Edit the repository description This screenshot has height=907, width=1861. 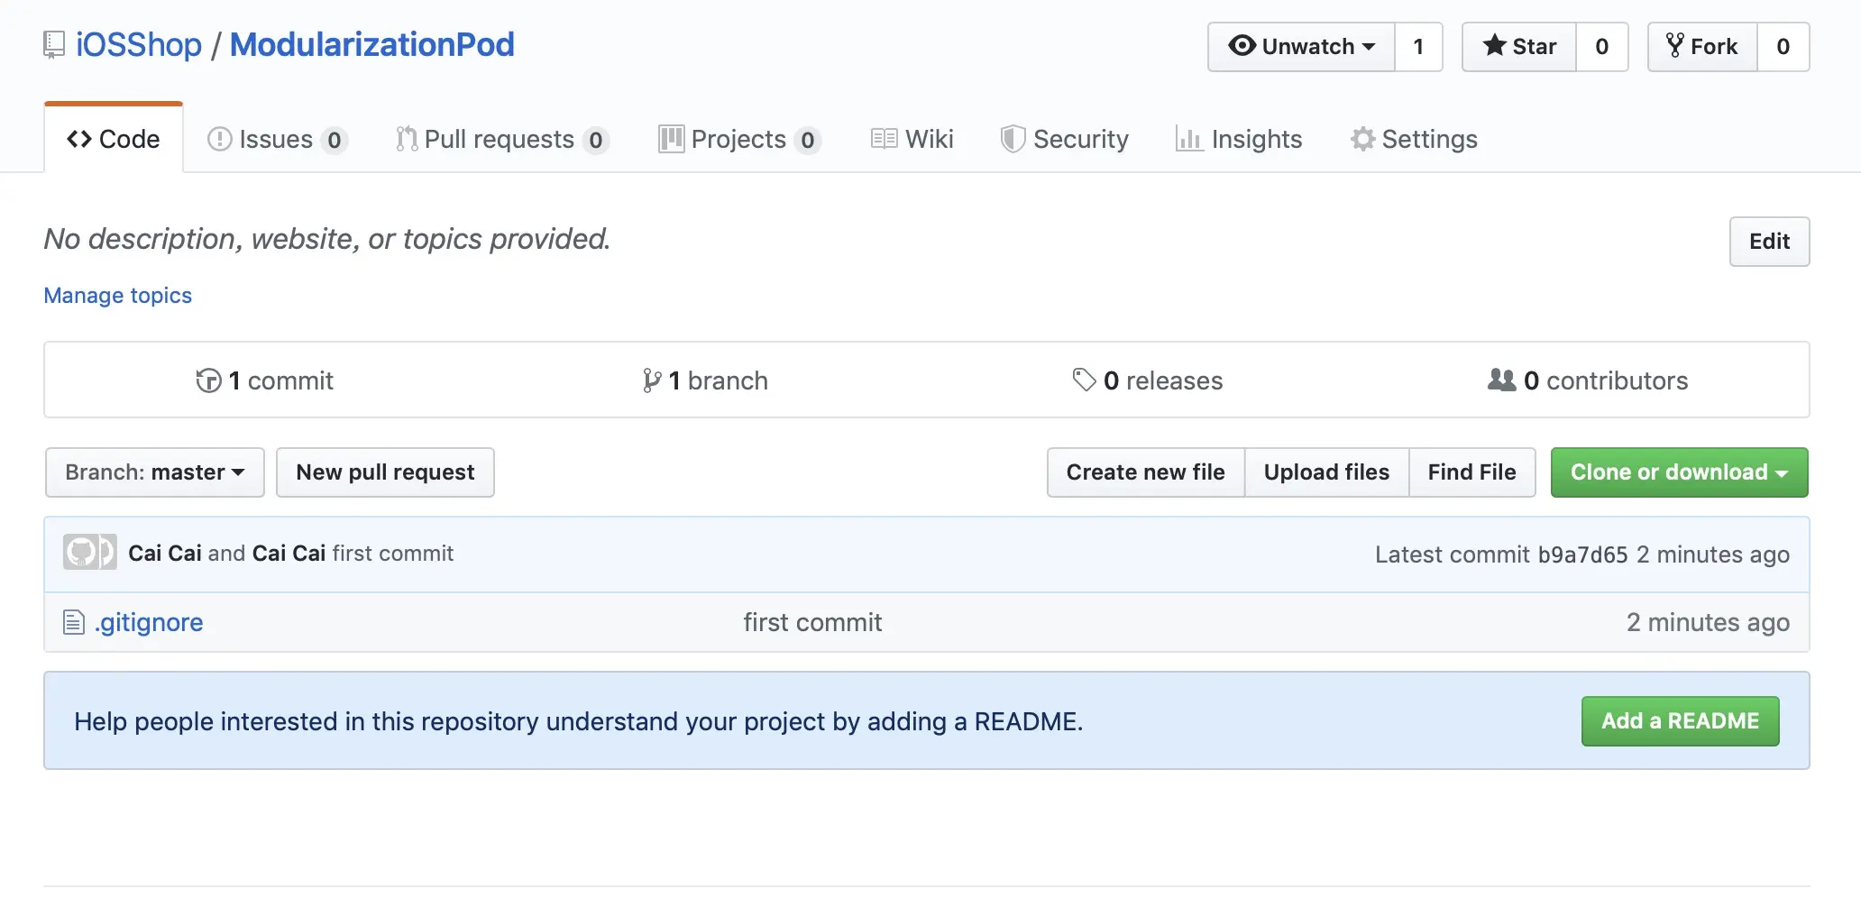(x=1769, y=242)
